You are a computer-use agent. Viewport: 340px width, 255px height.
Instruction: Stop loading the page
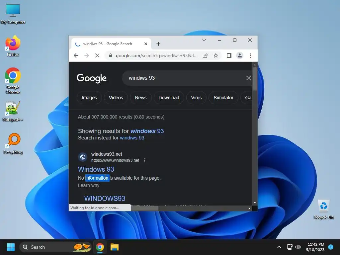pyautogui.click(x=97, y=55)
